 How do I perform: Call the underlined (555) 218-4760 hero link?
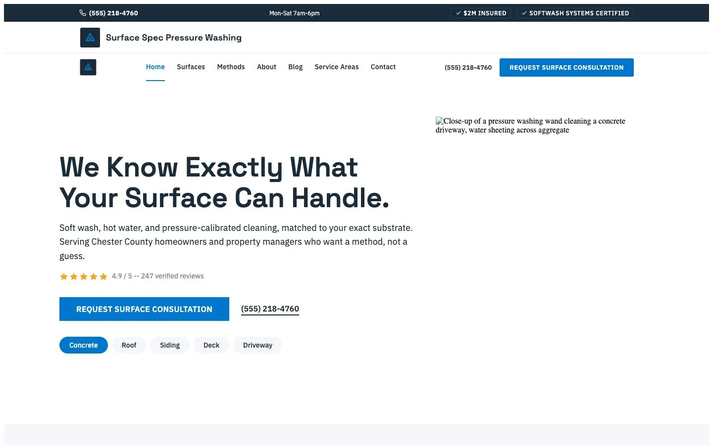click(270, 309)
